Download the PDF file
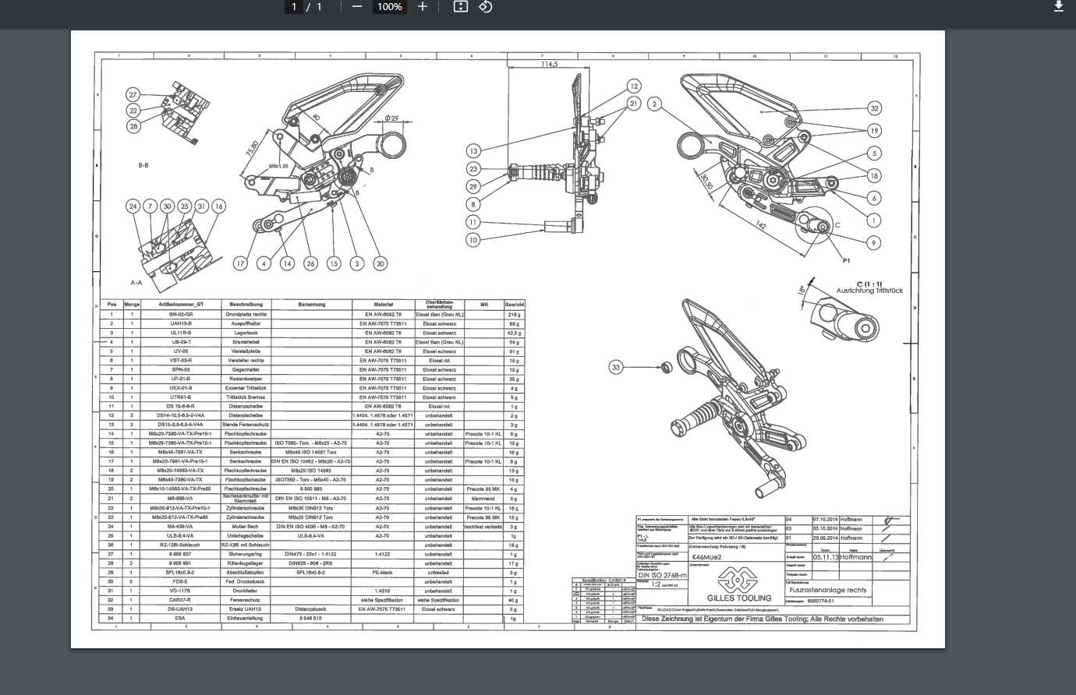This screenshot has width=1076, height=695. click(1058, 7)
